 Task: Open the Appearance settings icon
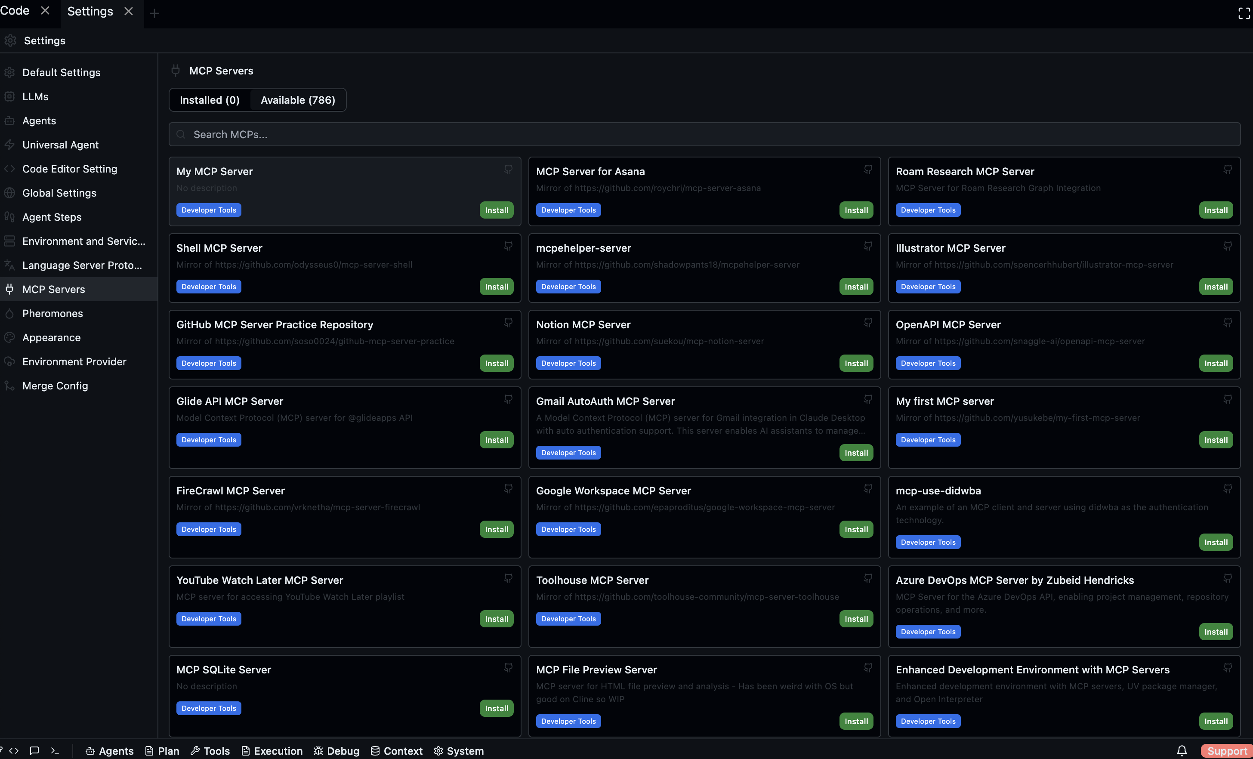[10, 337]
